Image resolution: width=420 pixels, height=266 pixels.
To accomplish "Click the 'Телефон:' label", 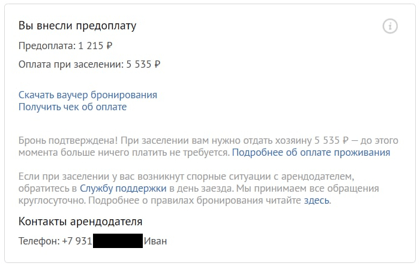I will point(39,241).
